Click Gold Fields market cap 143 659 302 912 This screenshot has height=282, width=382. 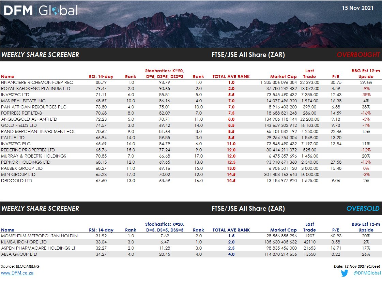(281, 125)
